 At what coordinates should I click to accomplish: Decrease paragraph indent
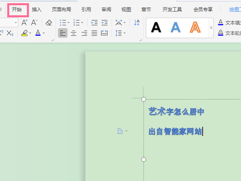tap(94, 23)
